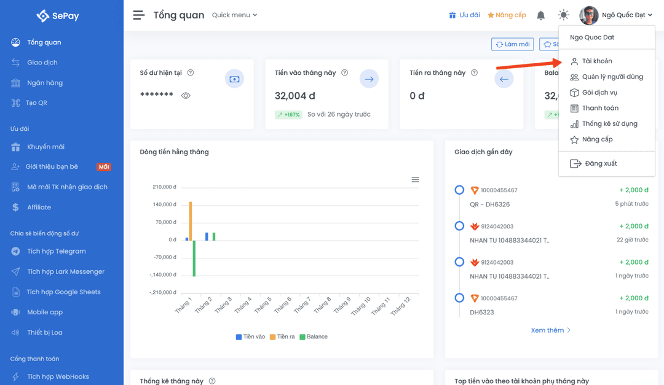The width and height of the screenshot is (664, 385).
Task: Open the chart options menu icon
Action: coord(415,180)
